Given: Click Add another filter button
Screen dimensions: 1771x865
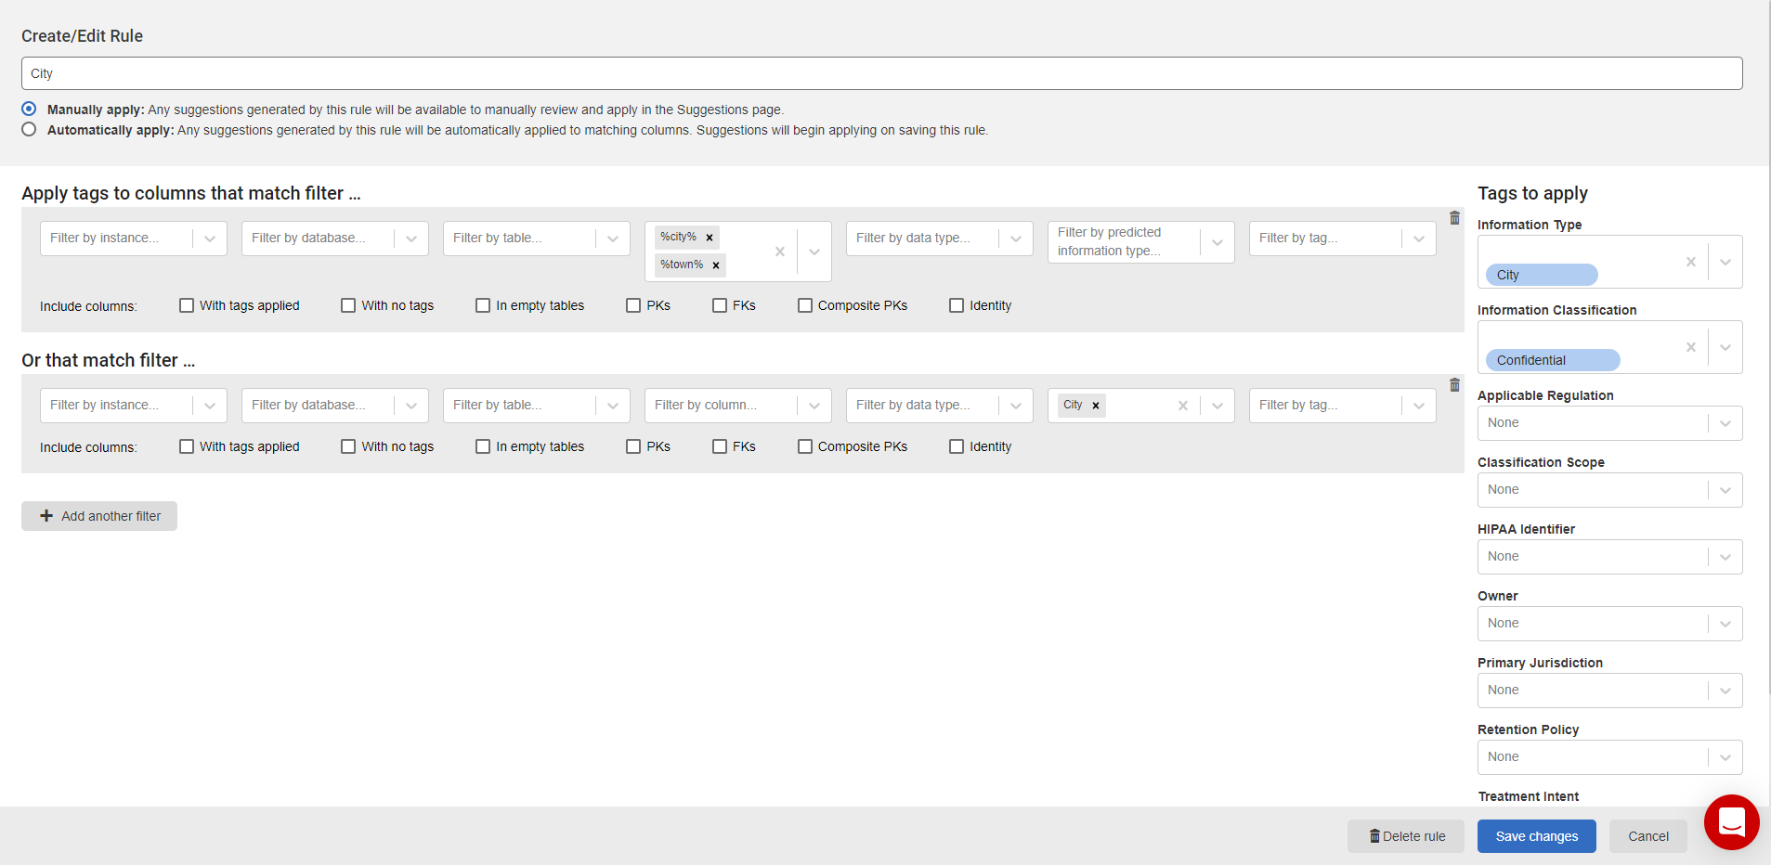Looking at the screenshot, I should click(99, 516).
